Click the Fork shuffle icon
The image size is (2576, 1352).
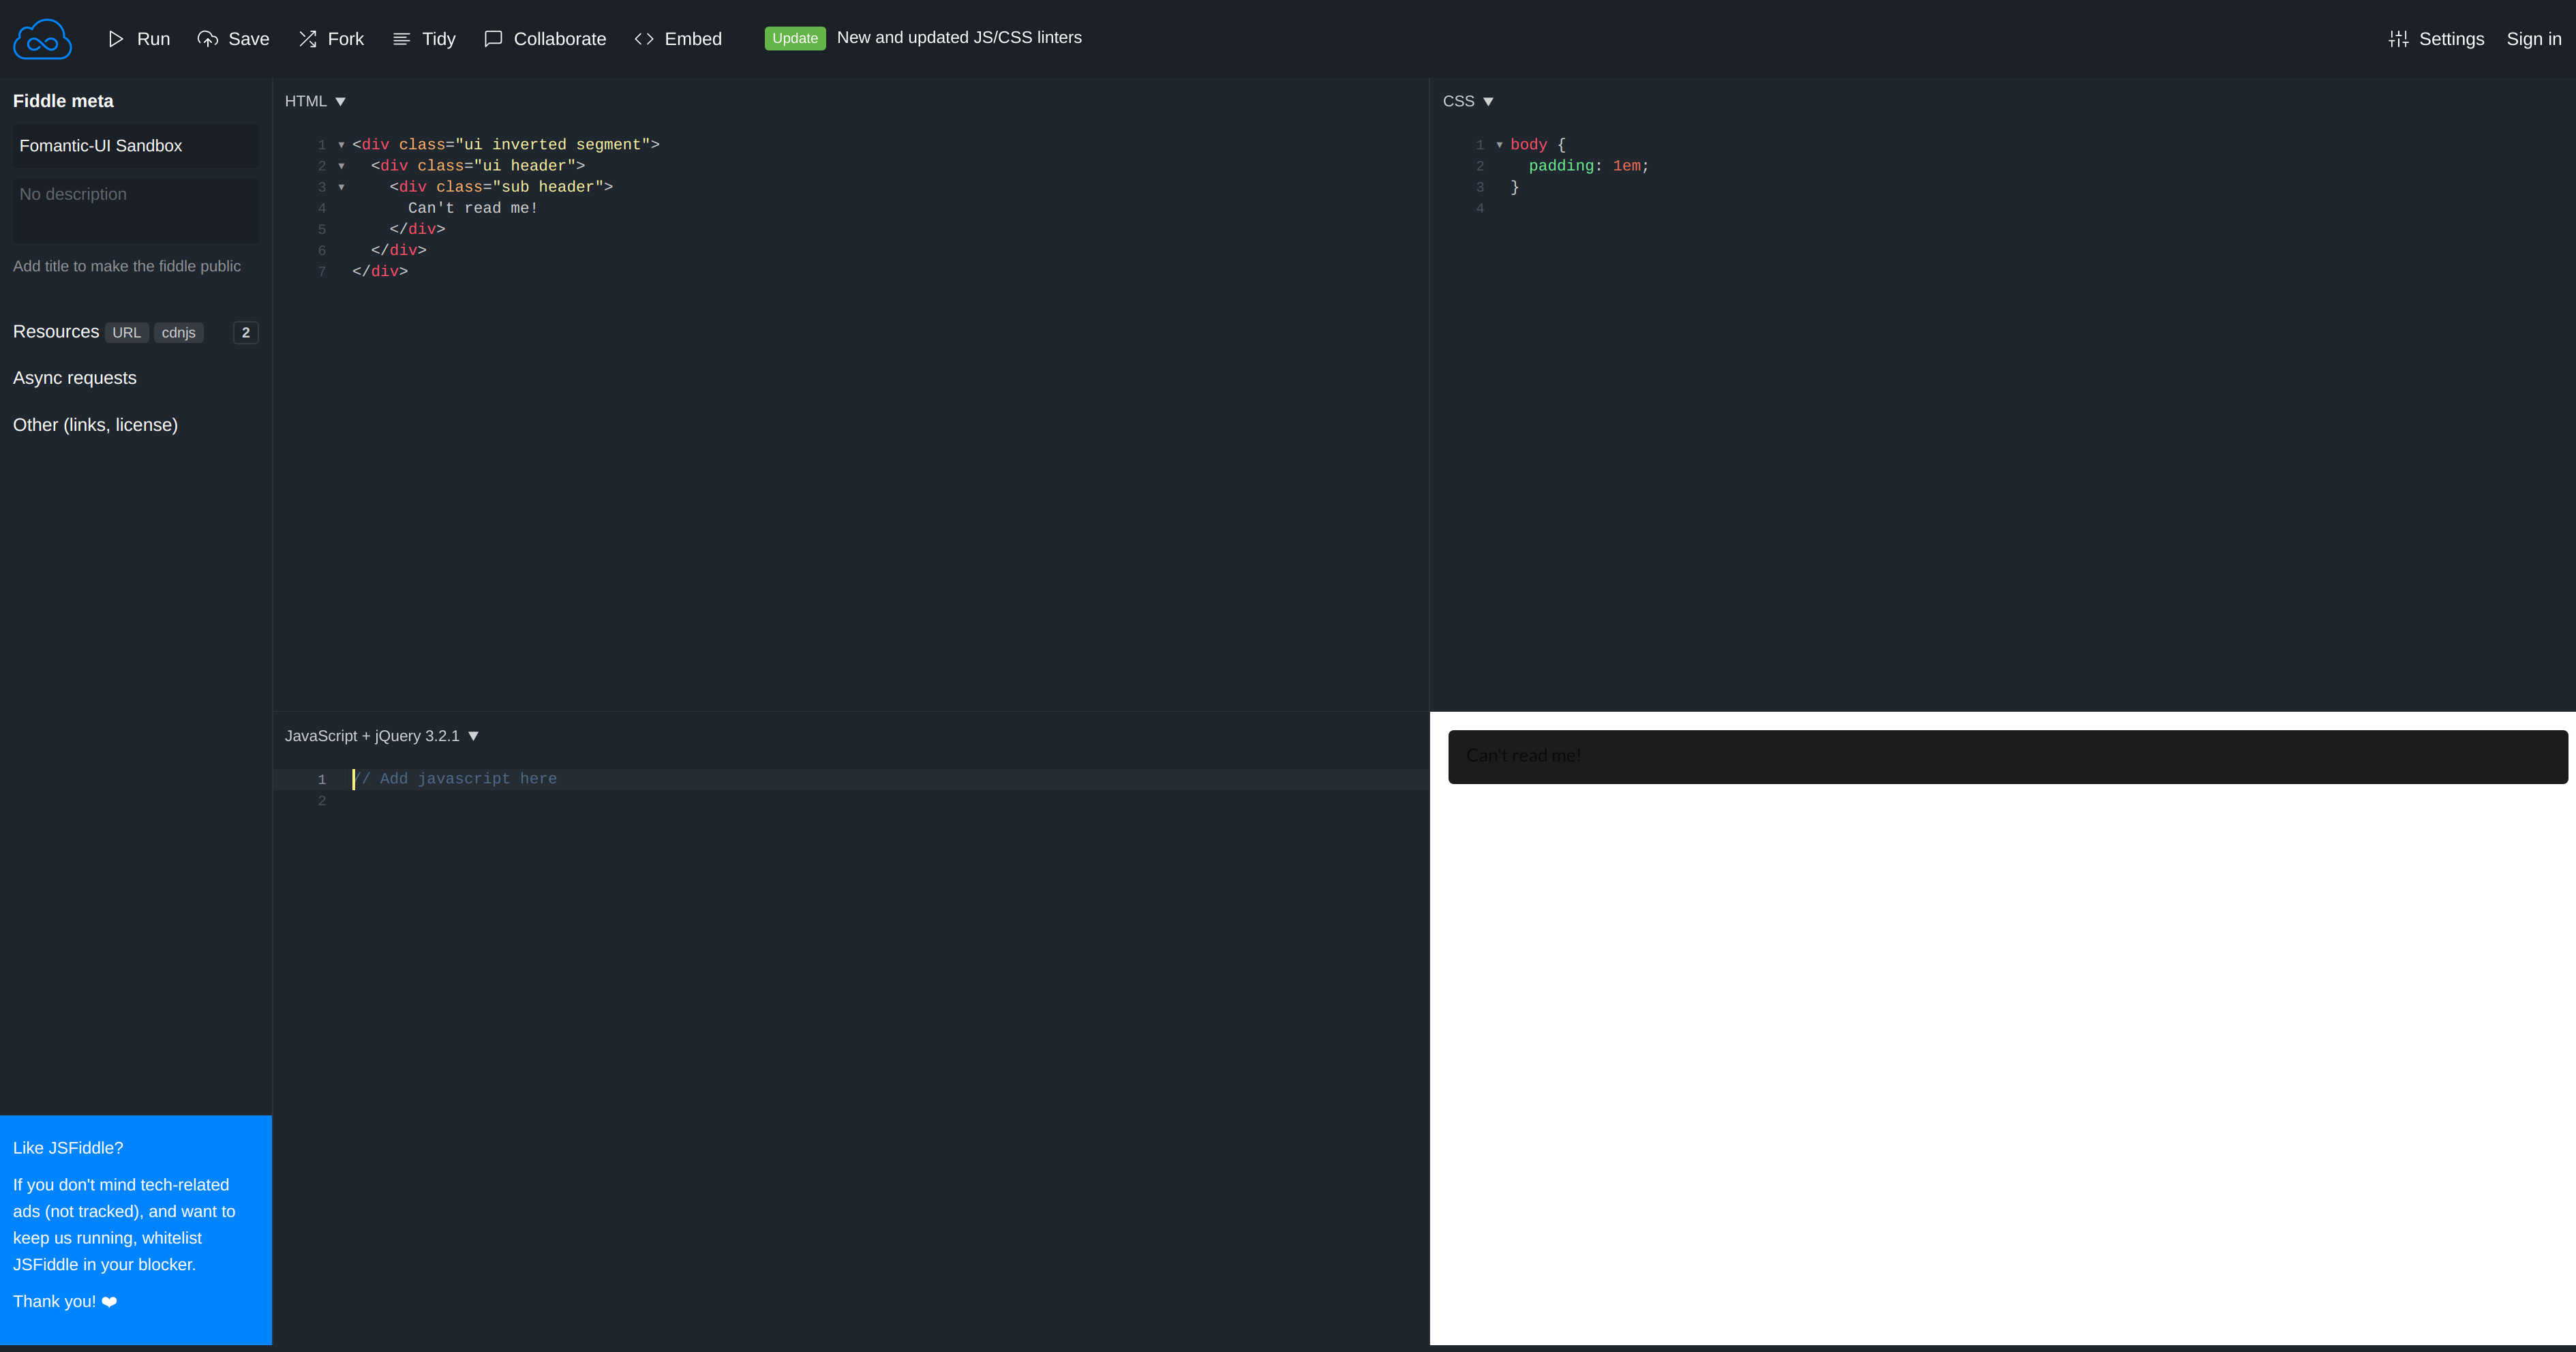pos(308,39)
